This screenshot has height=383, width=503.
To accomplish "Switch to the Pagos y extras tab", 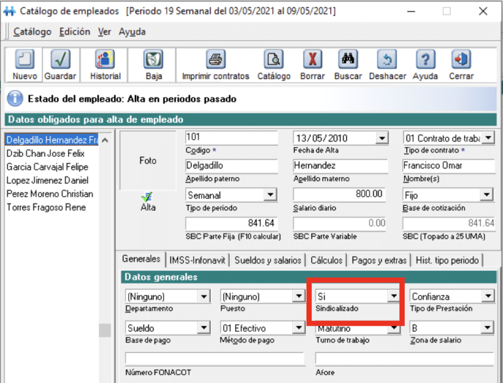I will (x=379, y=260).
